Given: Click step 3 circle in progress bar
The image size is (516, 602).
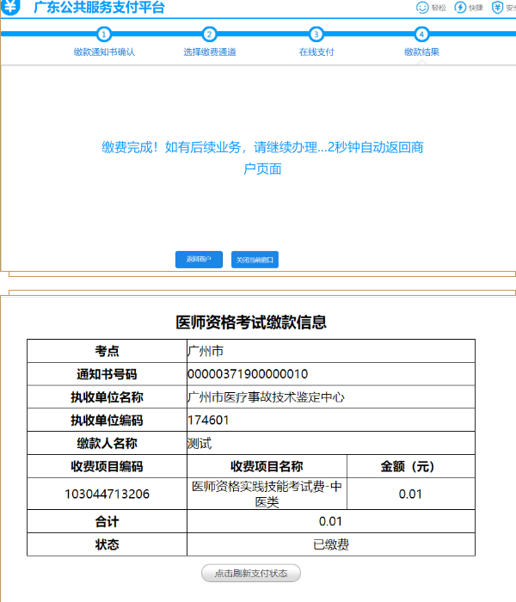Looking at the screenshot, I should click(316, 34).
